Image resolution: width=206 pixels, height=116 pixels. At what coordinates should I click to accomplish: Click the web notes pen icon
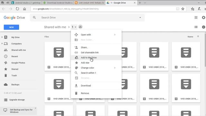pos(199,9)
